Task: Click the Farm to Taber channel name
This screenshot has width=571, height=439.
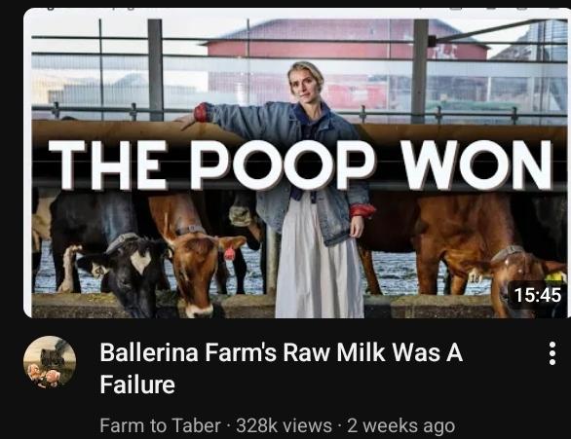Action: [x=160, y=425]
